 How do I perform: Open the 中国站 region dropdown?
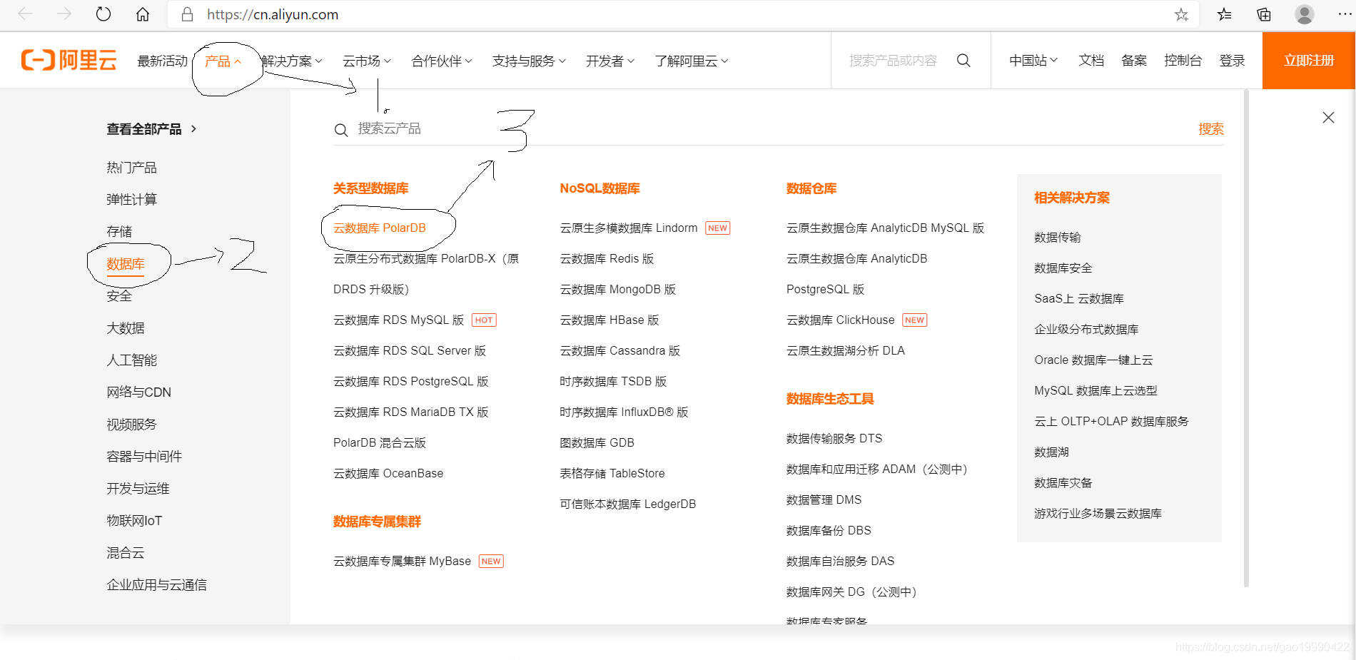(x=1033, y=61)
